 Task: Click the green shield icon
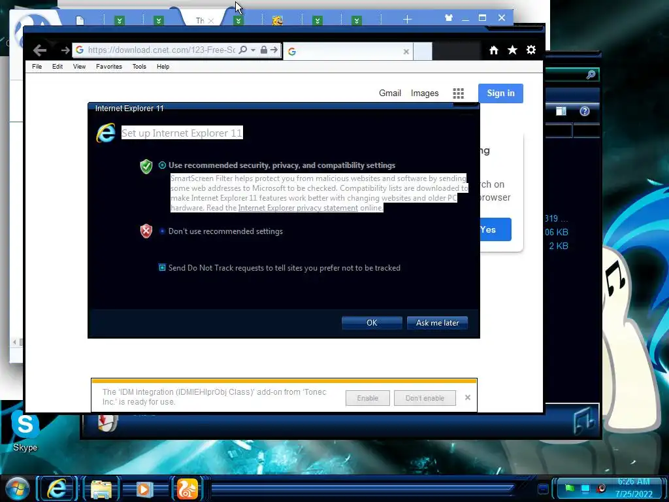(x=146, y=167)
